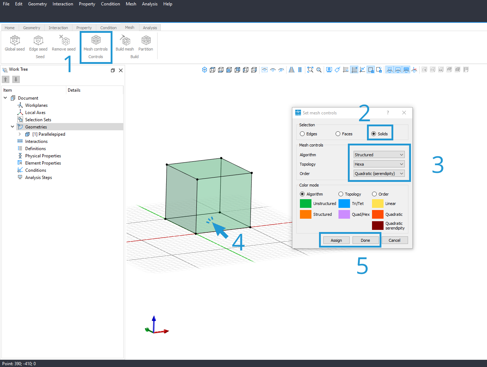Click the Assign button
Viewport: 487px width, 367px height.
(x=336, y=240)
